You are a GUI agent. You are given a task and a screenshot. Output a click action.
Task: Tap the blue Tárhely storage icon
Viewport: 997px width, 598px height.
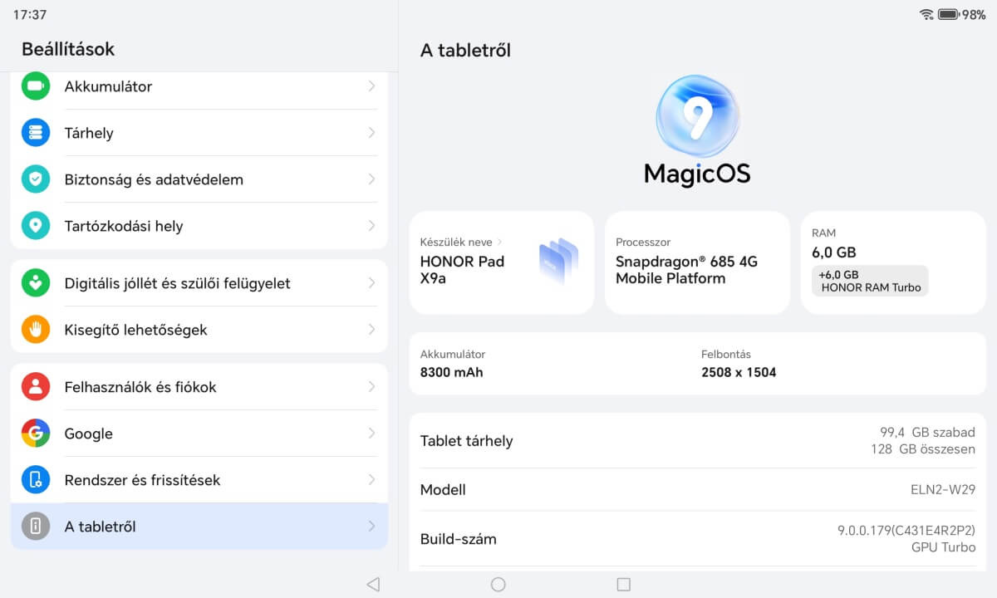[x=36, y=133]
